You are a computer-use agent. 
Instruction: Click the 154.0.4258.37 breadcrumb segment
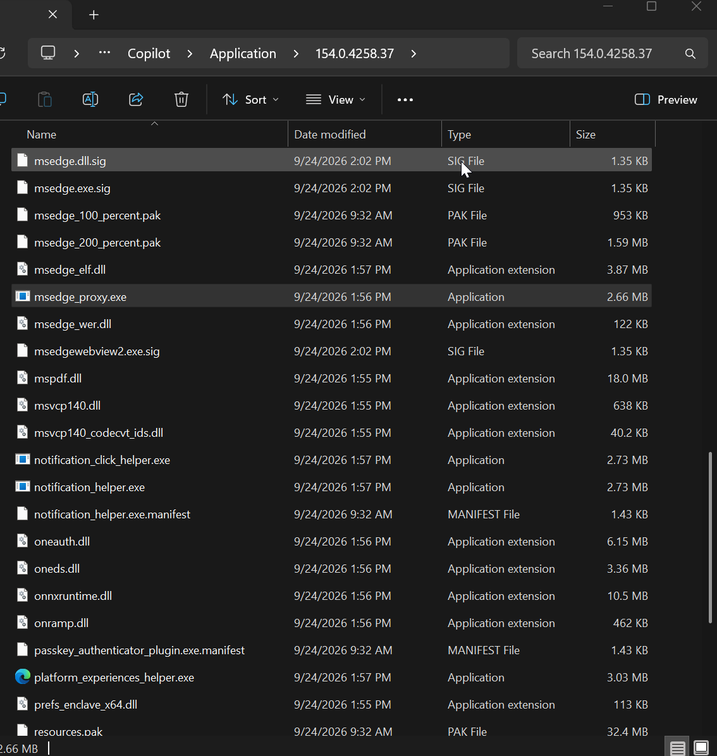[x=355, y=54]
